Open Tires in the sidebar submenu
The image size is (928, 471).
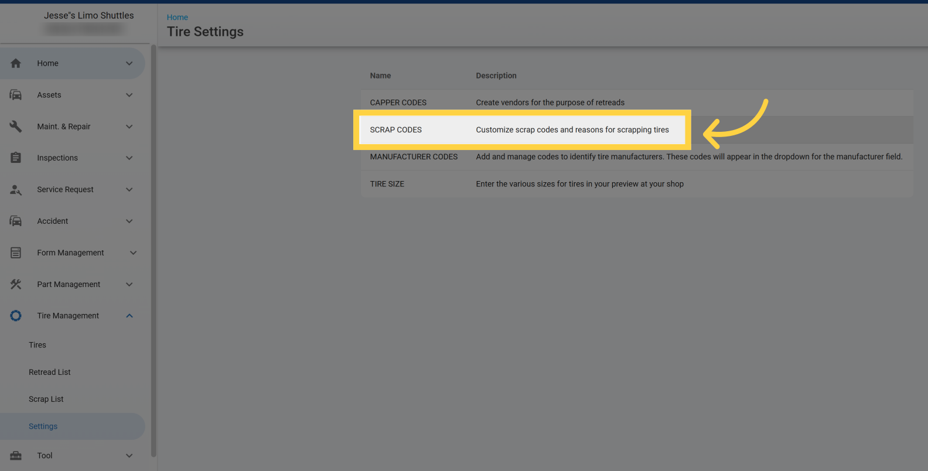click(x=37, y=345)
